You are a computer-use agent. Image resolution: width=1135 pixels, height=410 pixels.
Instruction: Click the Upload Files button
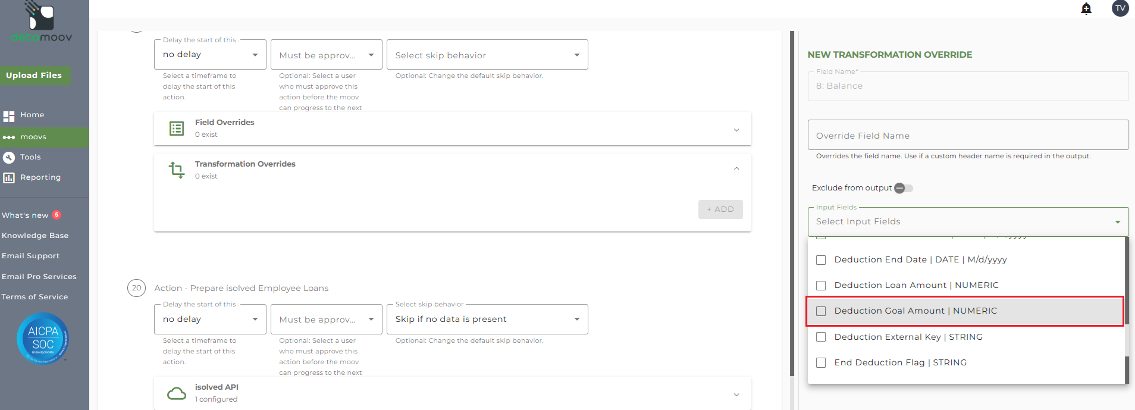[35, 76]
